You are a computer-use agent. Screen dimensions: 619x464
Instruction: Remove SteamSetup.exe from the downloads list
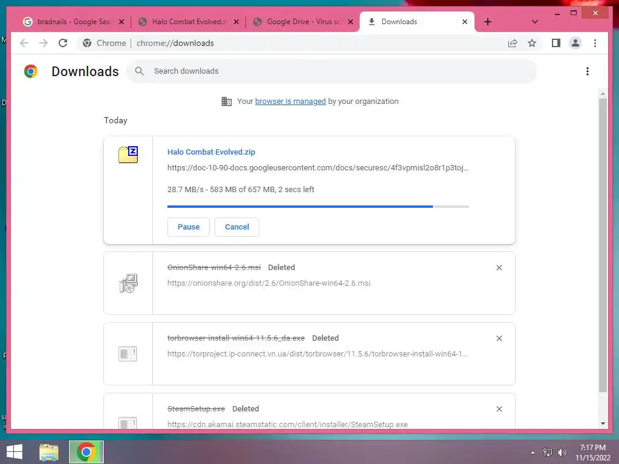click(x=499, y=409)
